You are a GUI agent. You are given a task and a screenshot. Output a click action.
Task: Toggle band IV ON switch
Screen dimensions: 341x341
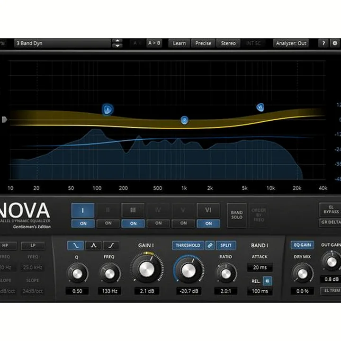pos(158,224)
